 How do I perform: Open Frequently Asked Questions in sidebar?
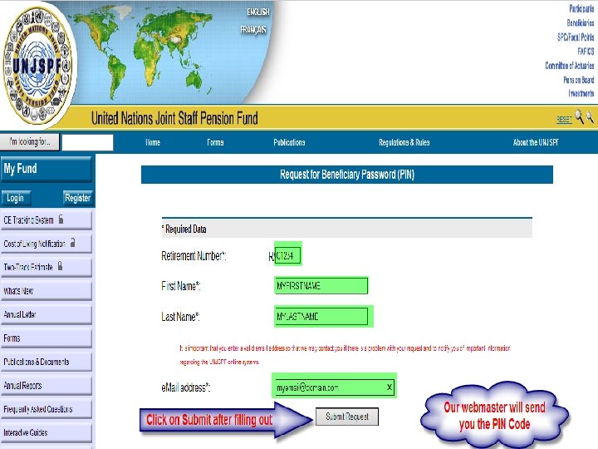pyautogui.click(x=47, y=409)
